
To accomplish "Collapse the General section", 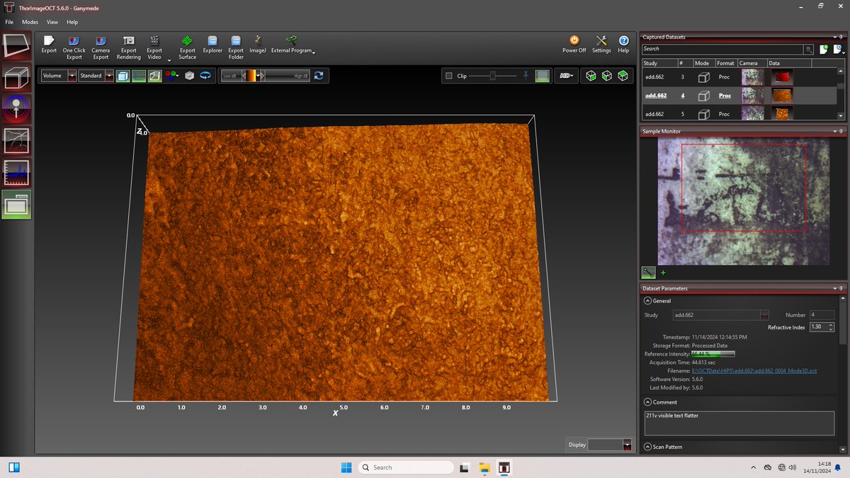I will coord(647,301).
